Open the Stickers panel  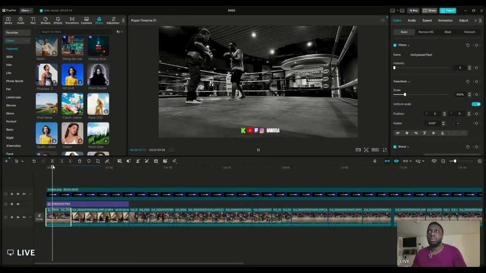click(x=46, y=20)
